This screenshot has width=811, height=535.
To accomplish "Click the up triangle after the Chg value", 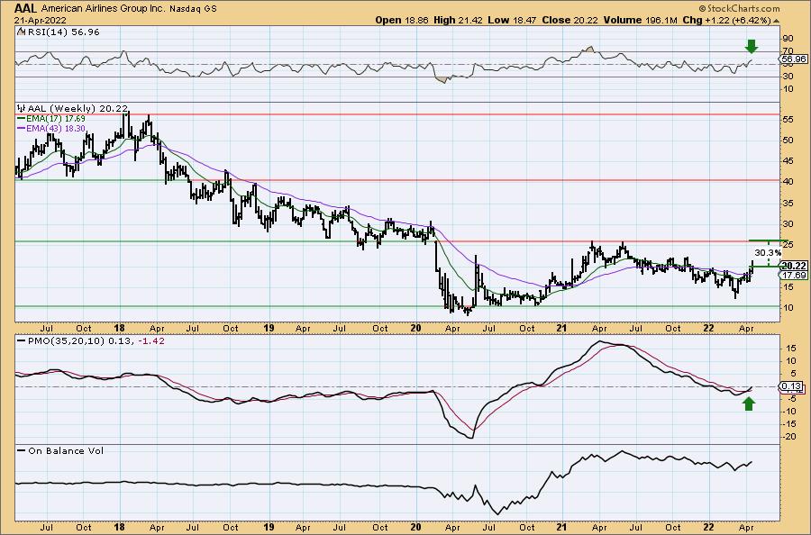I will click(777, 21).
